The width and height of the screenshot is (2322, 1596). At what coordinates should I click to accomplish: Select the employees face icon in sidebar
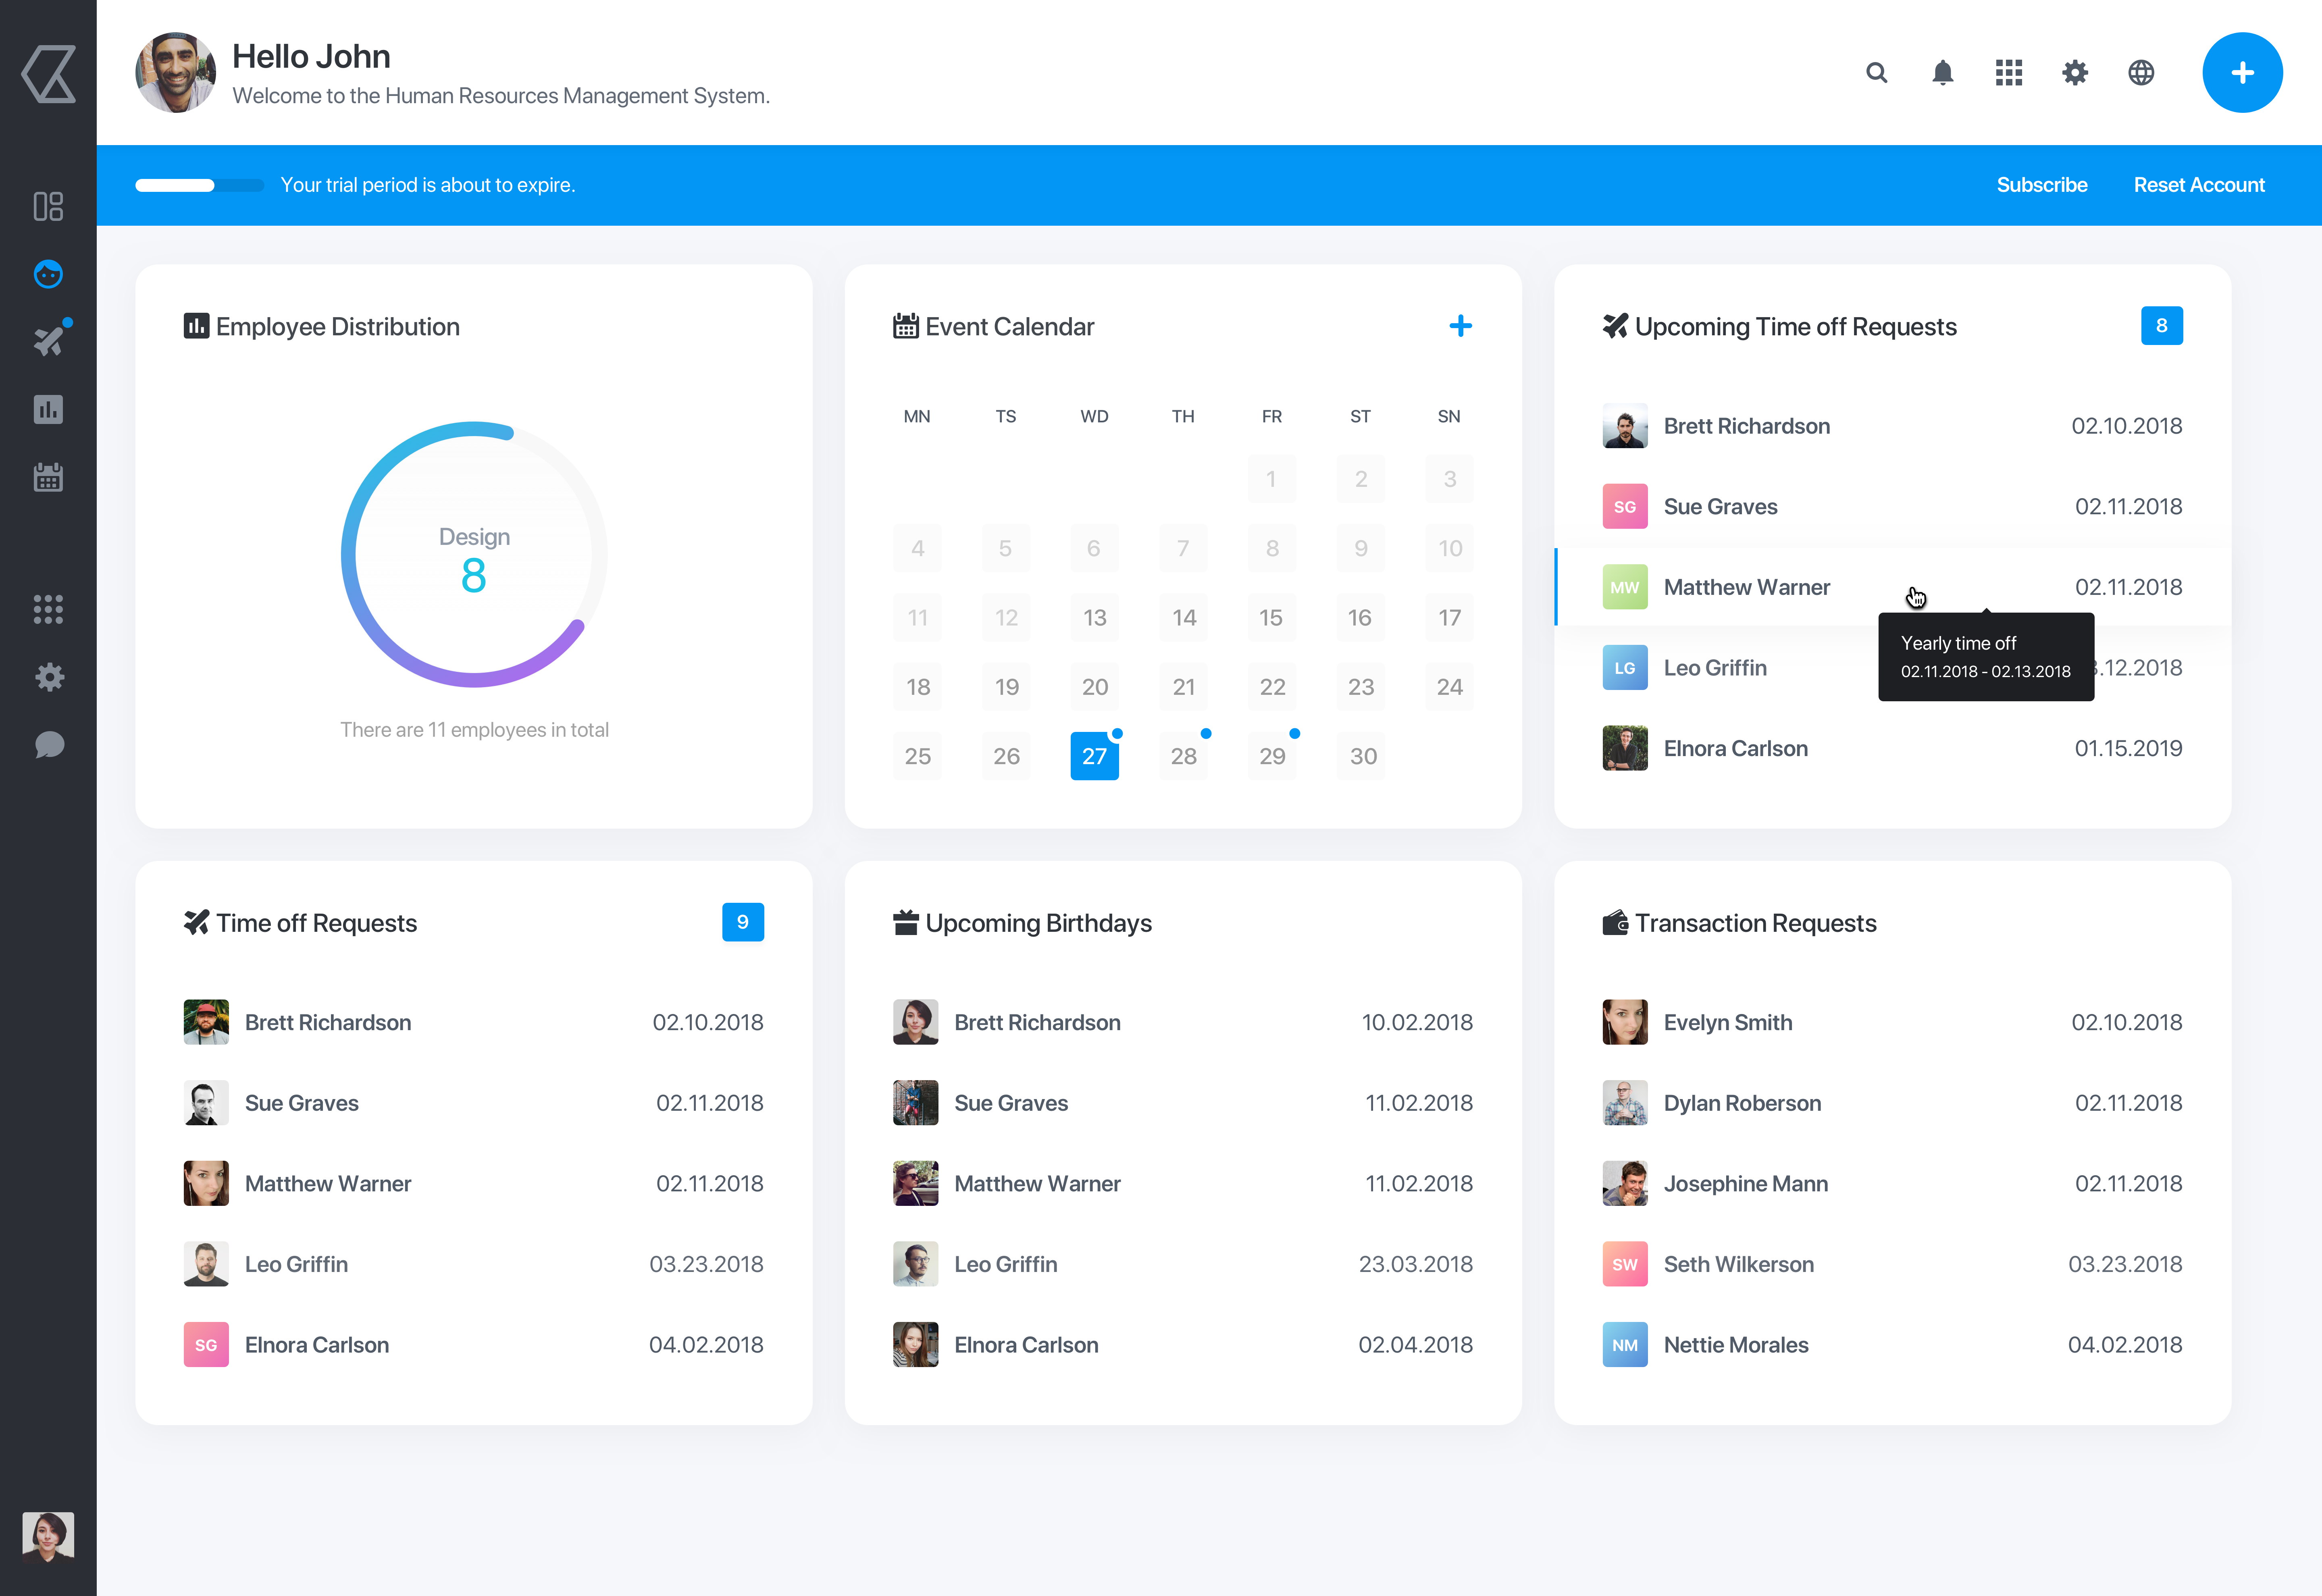[48, 274]
